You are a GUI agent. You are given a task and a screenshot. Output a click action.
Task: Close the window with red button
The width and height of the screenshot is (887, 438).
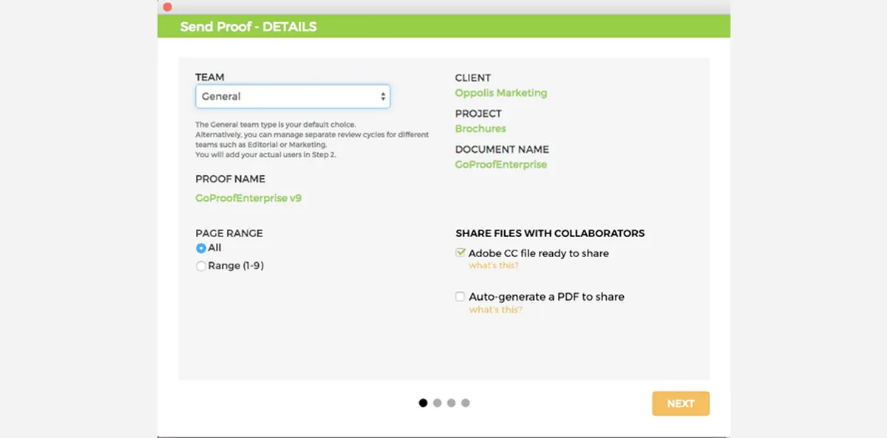(x=168, y=7)
